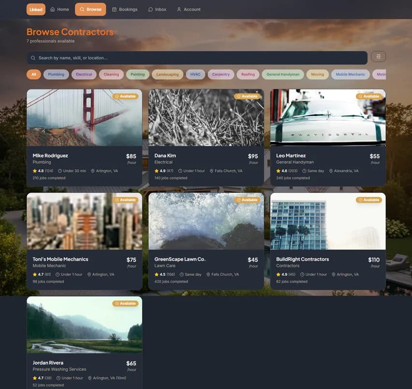Open BuildRight Contractors name
Viewport: 412px width, 389px height.
click(302, 259)
